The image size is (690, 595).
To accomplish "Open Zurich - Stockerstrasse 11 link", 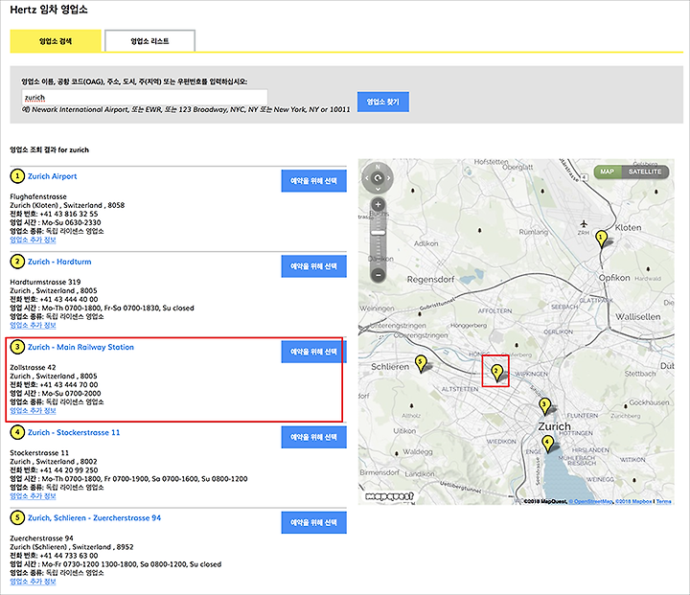I will 74,432.
